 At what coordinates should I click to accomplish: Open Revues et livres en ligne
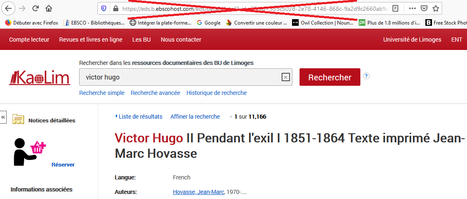click(91, 40)
